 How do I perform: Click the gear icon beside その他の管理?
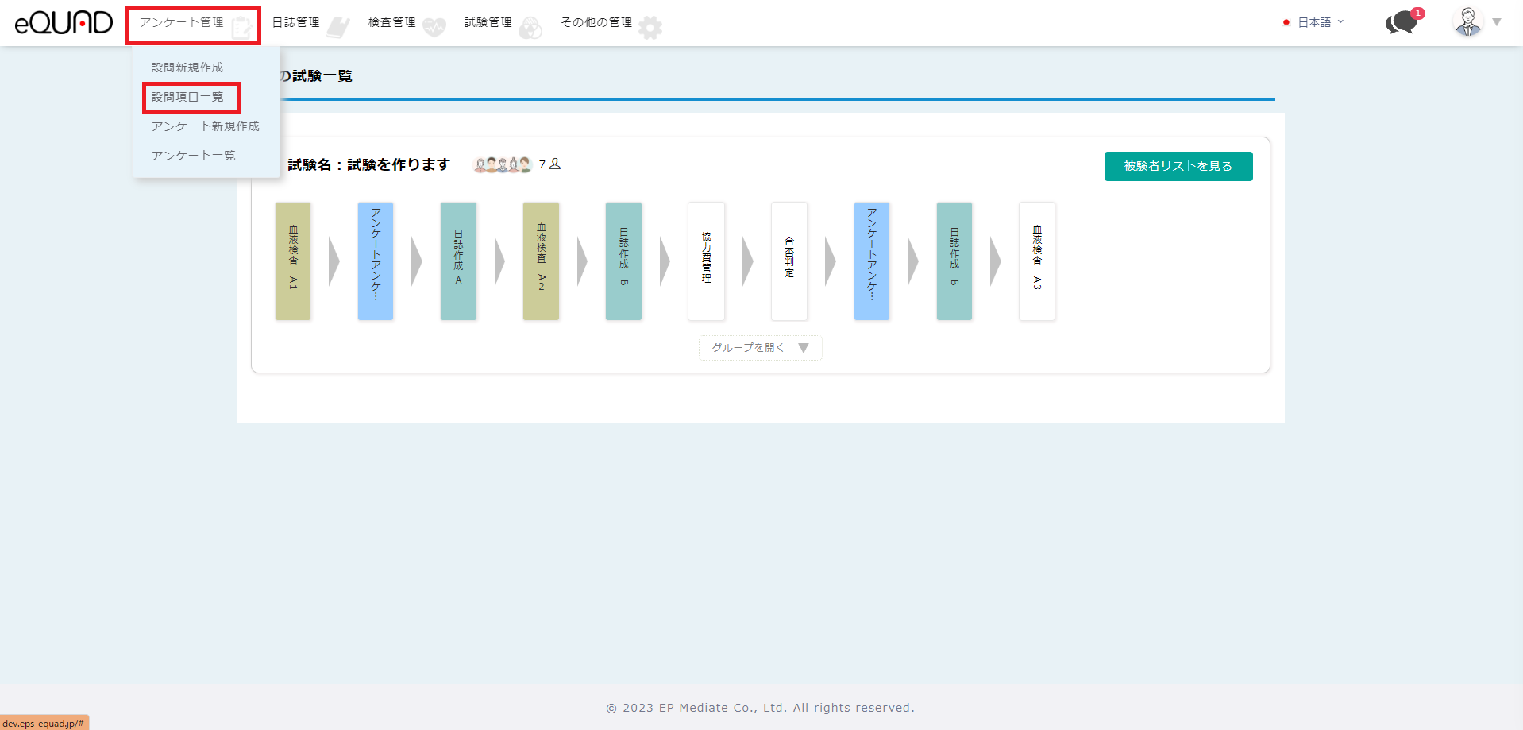(650, 28)
